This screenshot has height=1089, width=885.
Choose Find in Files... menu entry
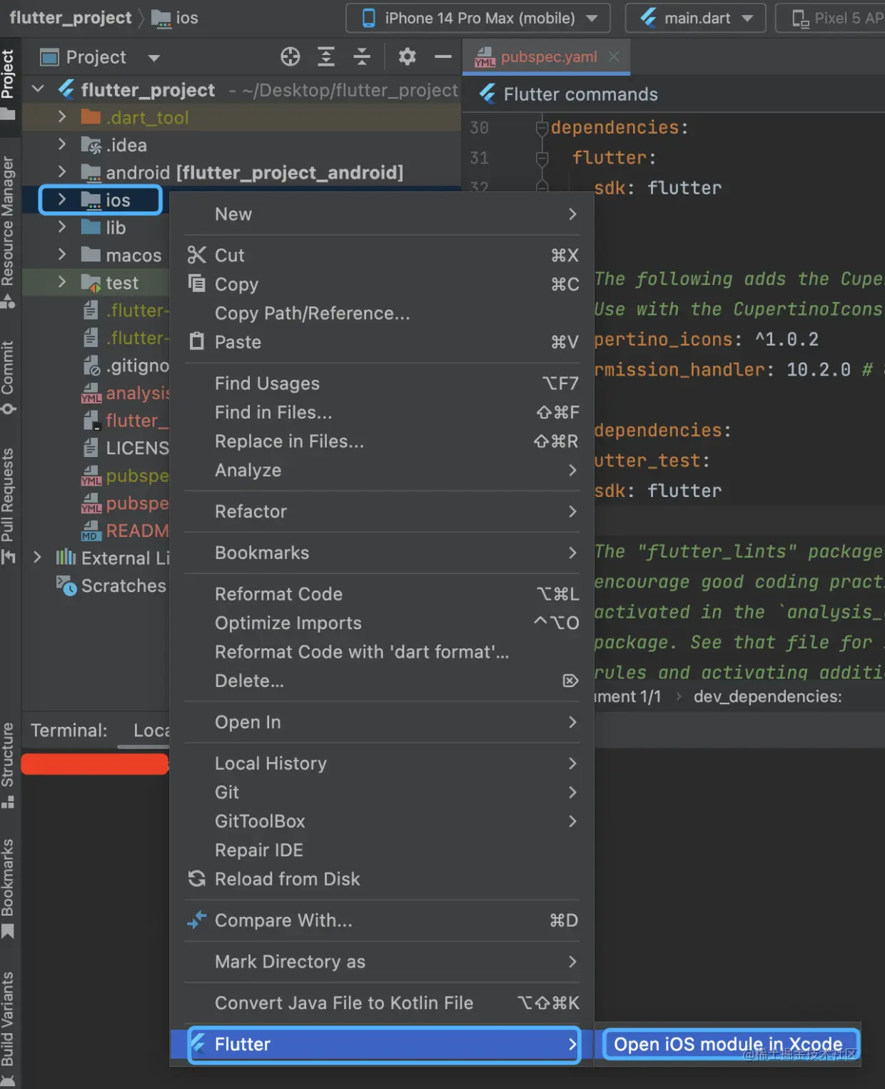(x=382, y=412)
